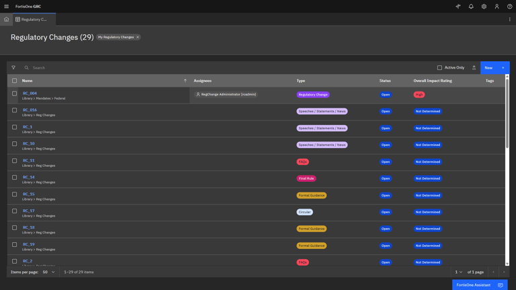Click the filter funnel icon

tap(13, 68)
